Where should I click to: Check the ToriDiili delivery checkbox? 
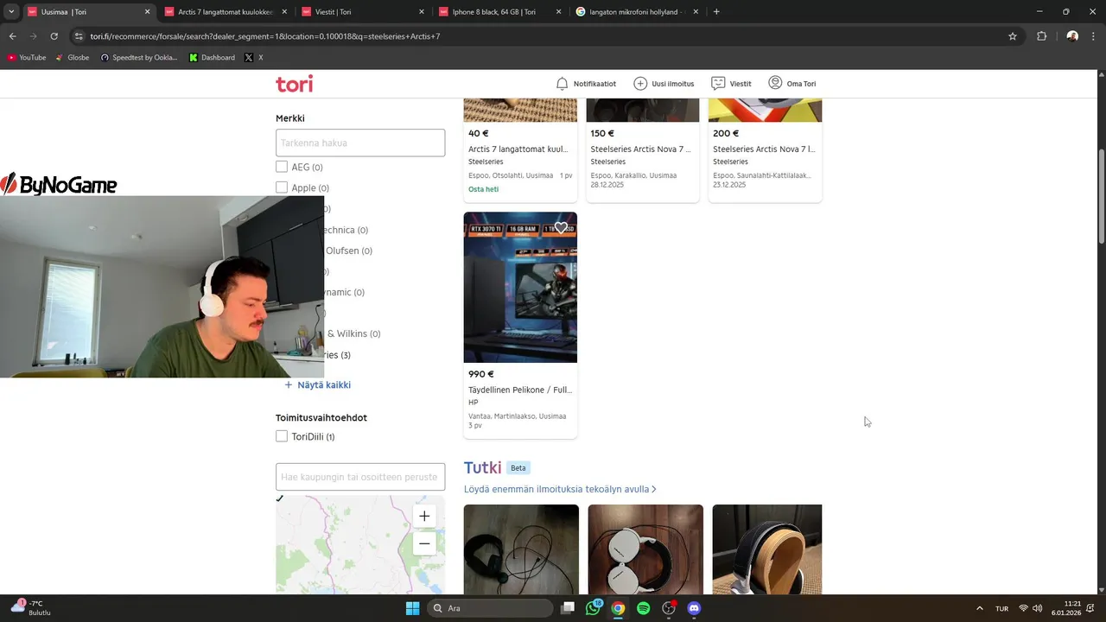282,436
